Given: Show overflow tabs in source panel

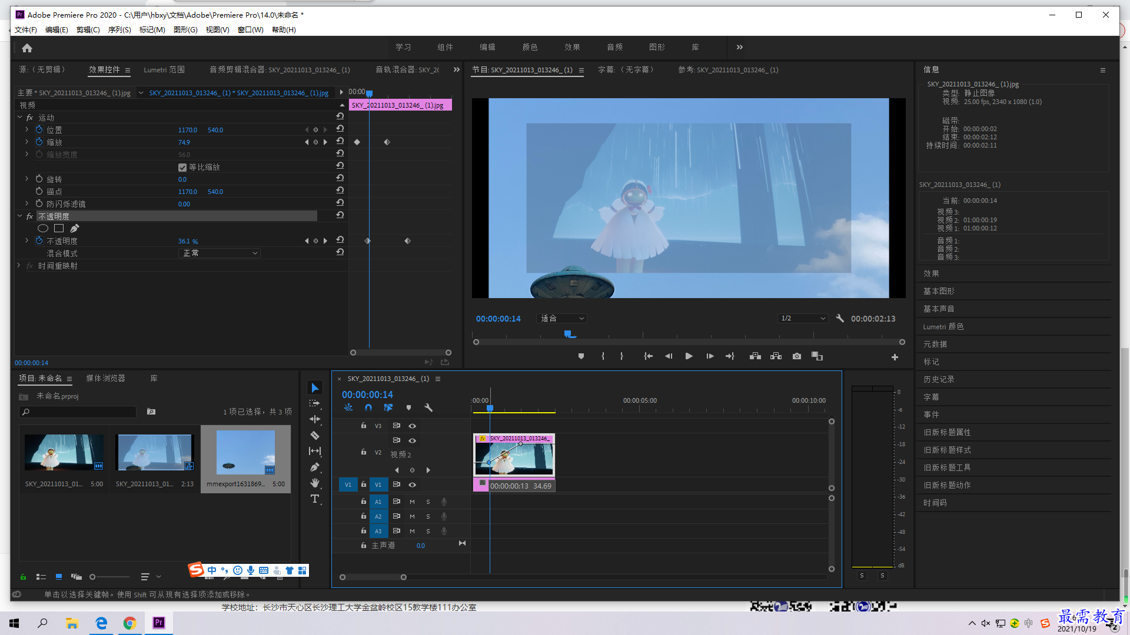Looking at the screenshot, I should click(456, 69).
